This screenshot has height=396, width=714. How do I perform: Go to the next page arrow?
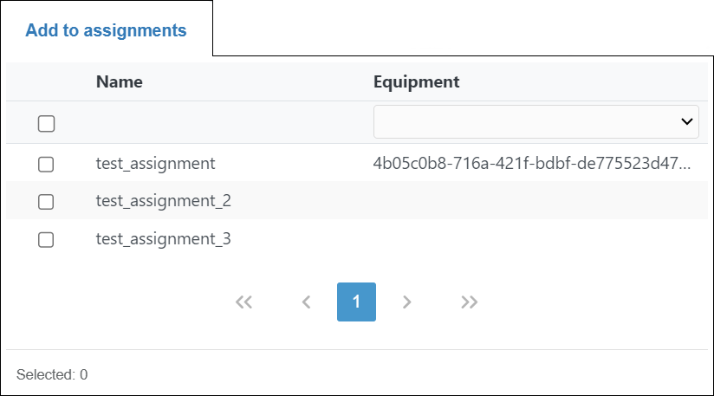point(407,302)
